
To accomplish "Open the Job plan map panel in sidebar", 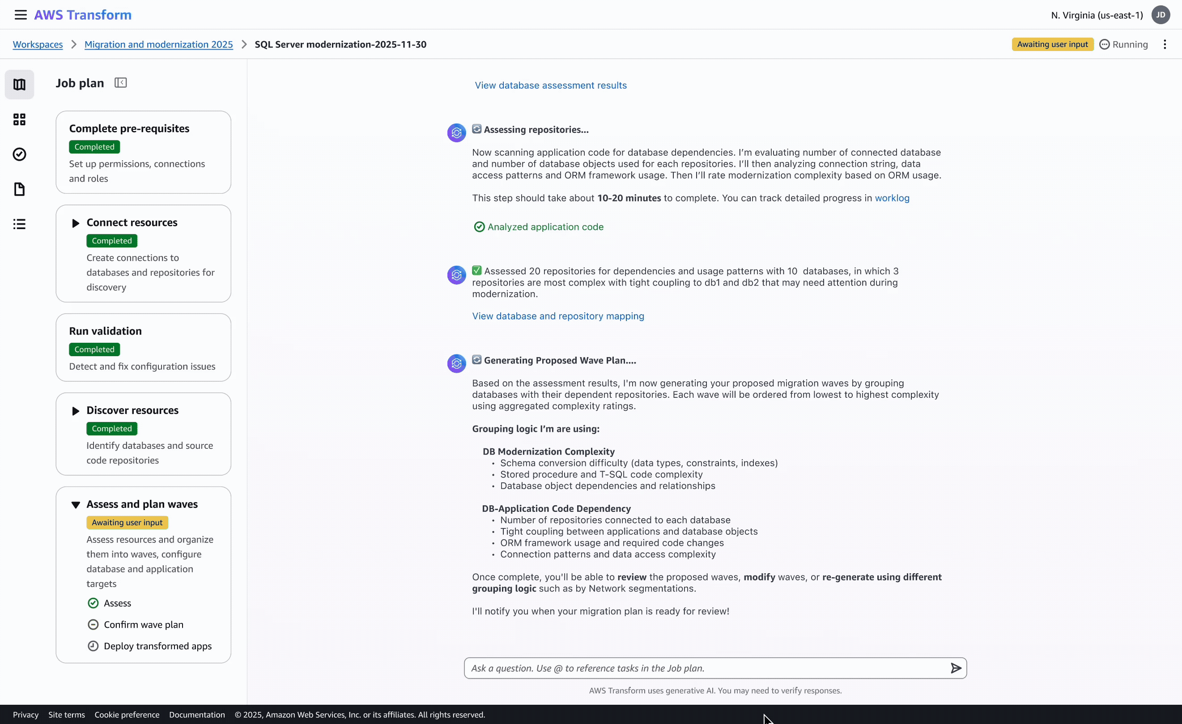I will [x=19, y=84].
